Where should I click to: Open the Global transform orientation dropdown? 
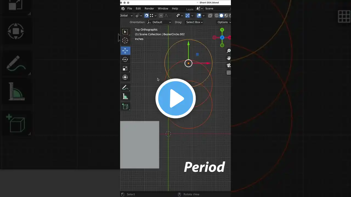(x=126, y=16)
